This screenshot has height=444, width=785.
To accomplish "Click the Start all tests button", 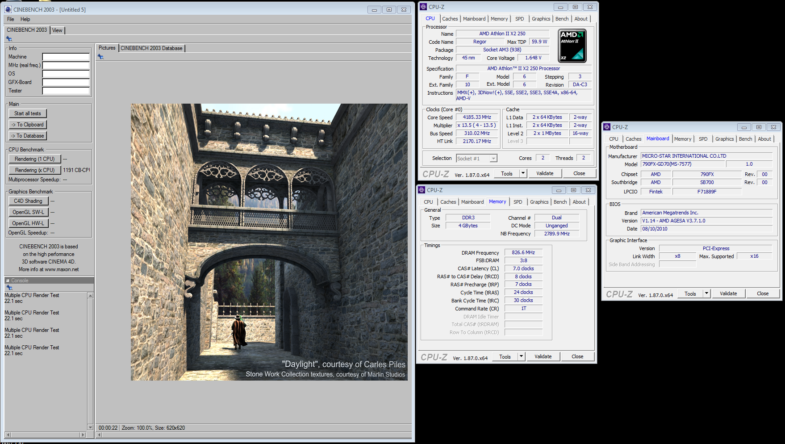I will pos(28,113).
